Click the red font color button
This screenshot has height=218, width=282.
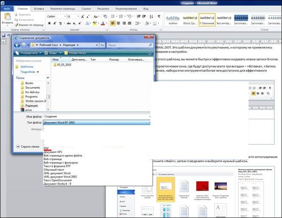point(103,23)
